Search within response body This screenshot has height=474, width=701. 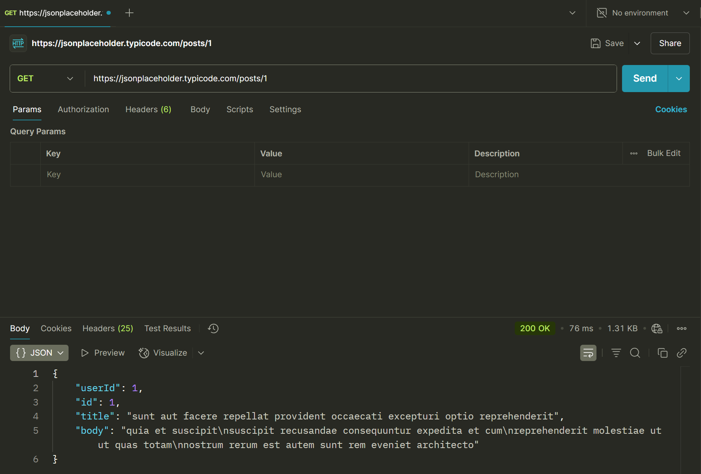click(635, 353)
